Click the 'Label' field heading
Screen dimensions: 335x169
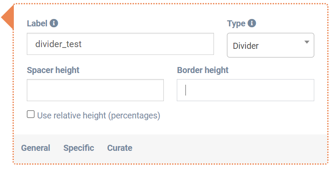[x=37, y=23]
